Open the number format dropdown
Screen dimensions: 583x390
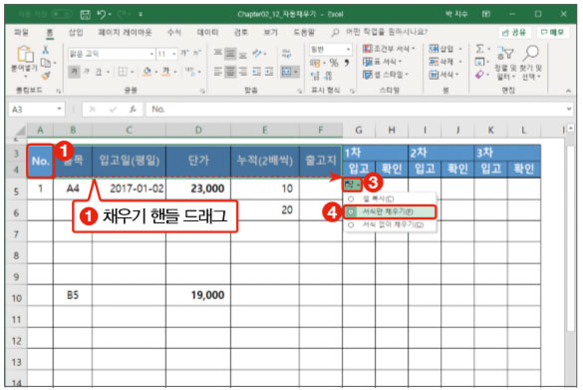(x=348, y=50)
